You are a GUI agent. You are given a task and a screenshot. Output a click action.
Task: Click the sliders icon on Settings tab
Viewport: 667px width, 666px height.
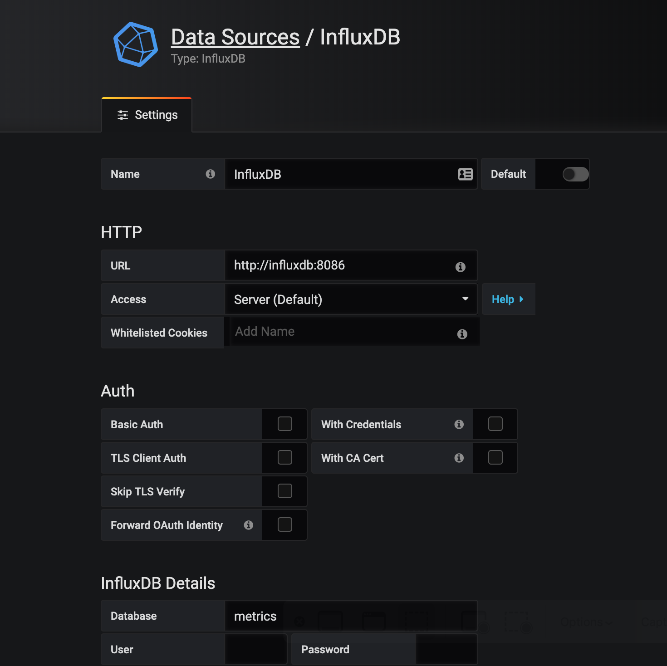(123, 115)
